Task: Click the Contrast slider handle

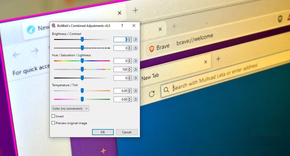Action: [x=82, y=48]
